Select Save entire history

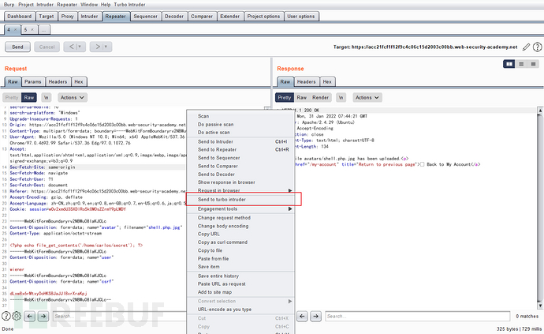click(240, 276)
